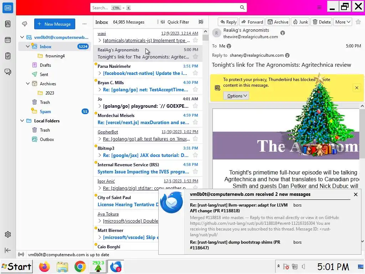
Task: Open the Outbox folder
Action: [x=47, y=139]
